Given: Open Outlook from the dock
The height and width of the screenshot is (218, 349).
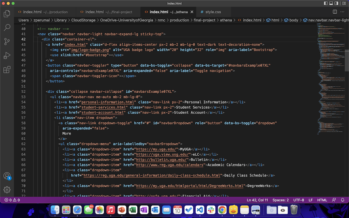Looking at the screenshot, I should click(x=155, y=209).
